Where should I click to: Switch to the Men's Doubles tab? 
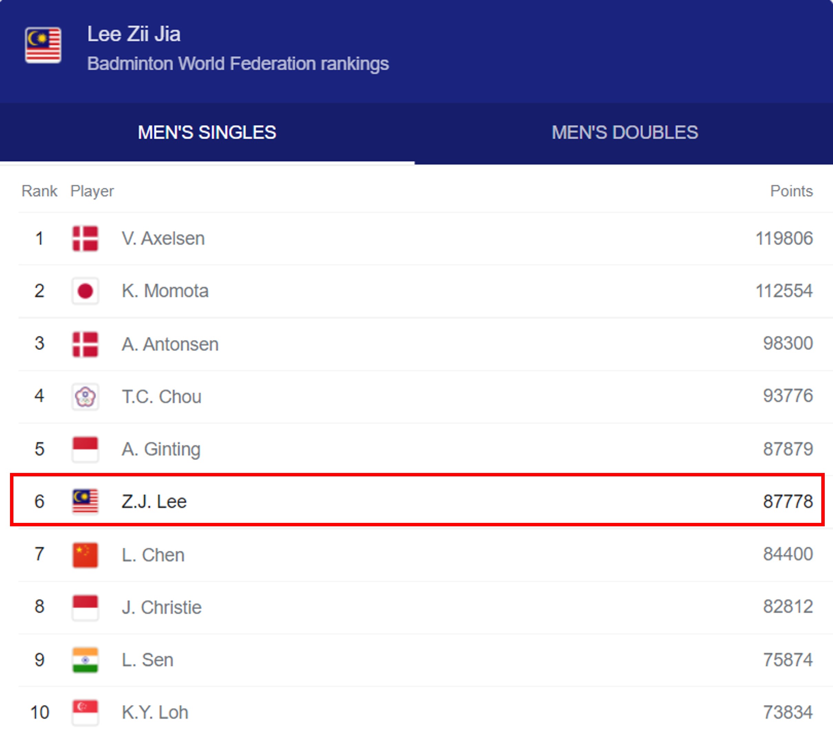coord(624,133)
